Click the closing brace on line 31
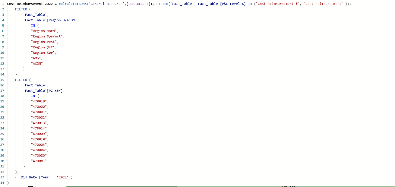395x187 pixels. click(x=24, y=166)
